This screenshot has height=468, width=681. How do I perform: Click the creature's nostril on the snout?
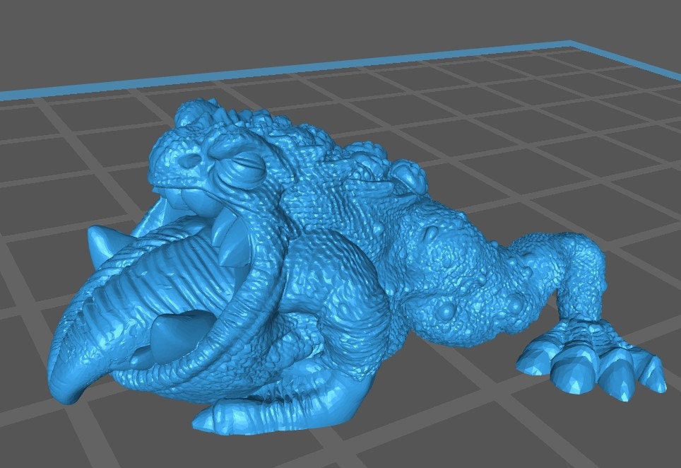click(x=188, y=160)
